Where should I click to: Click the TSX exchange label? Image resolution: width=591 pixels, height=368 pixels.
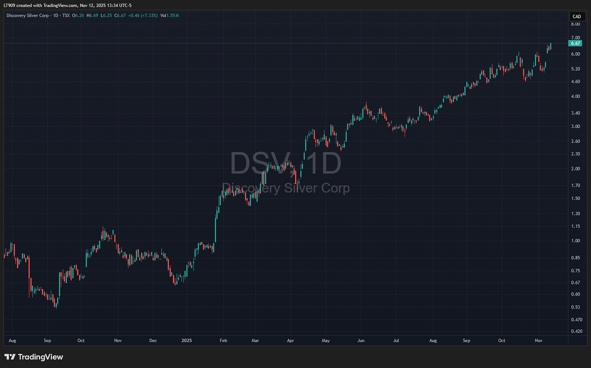66,15
